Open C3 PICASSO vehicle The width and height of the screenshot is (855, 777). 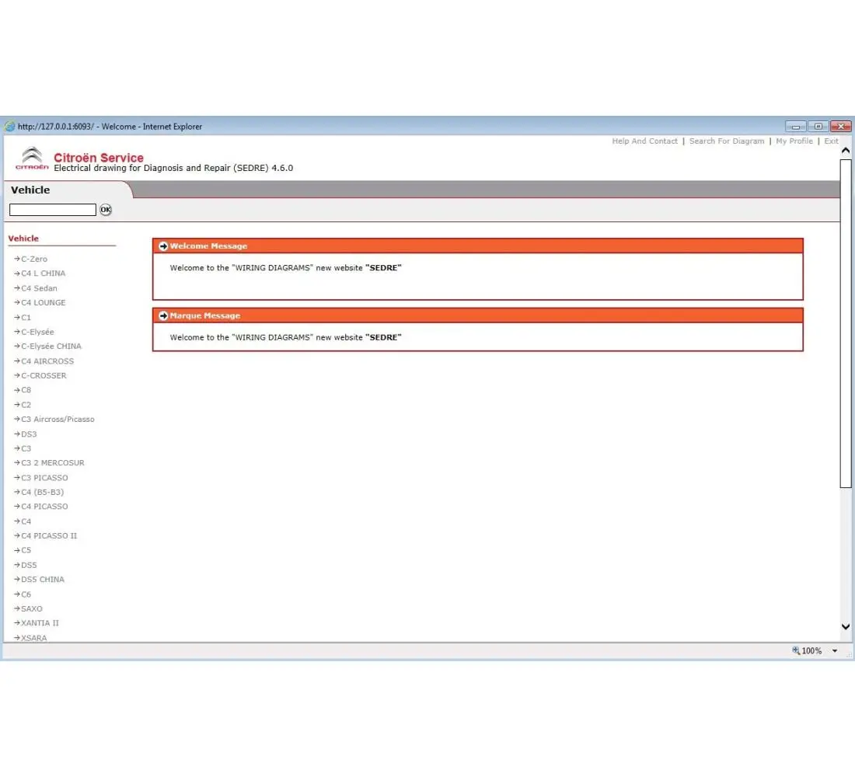pos(44,478)
